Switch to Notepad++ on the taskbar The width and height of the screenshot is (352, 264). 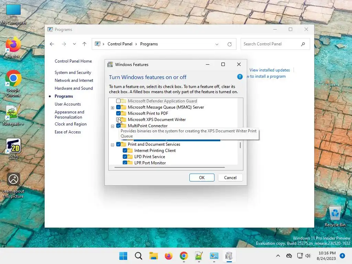(x=199, y=256)
